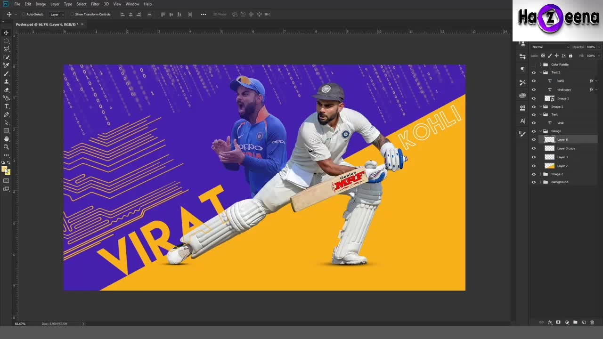Open the blend mode Normal dropdown
This screenshot has height=339, width=603.
550,47
